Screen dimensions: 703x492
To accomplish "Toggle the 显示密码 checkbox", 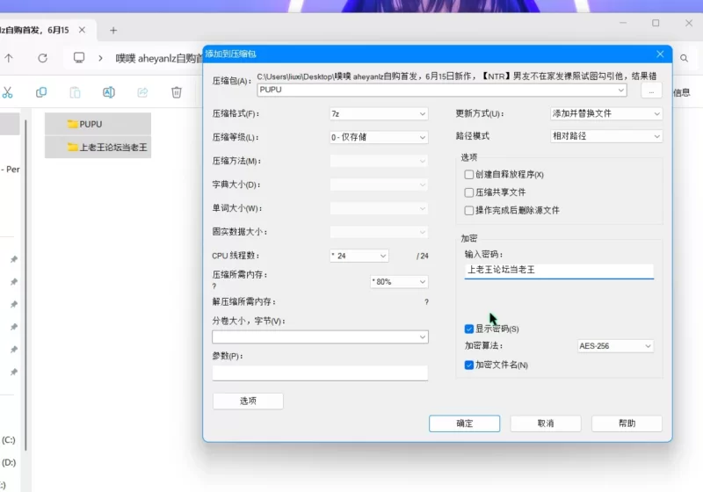I will (x=469, y=329).
